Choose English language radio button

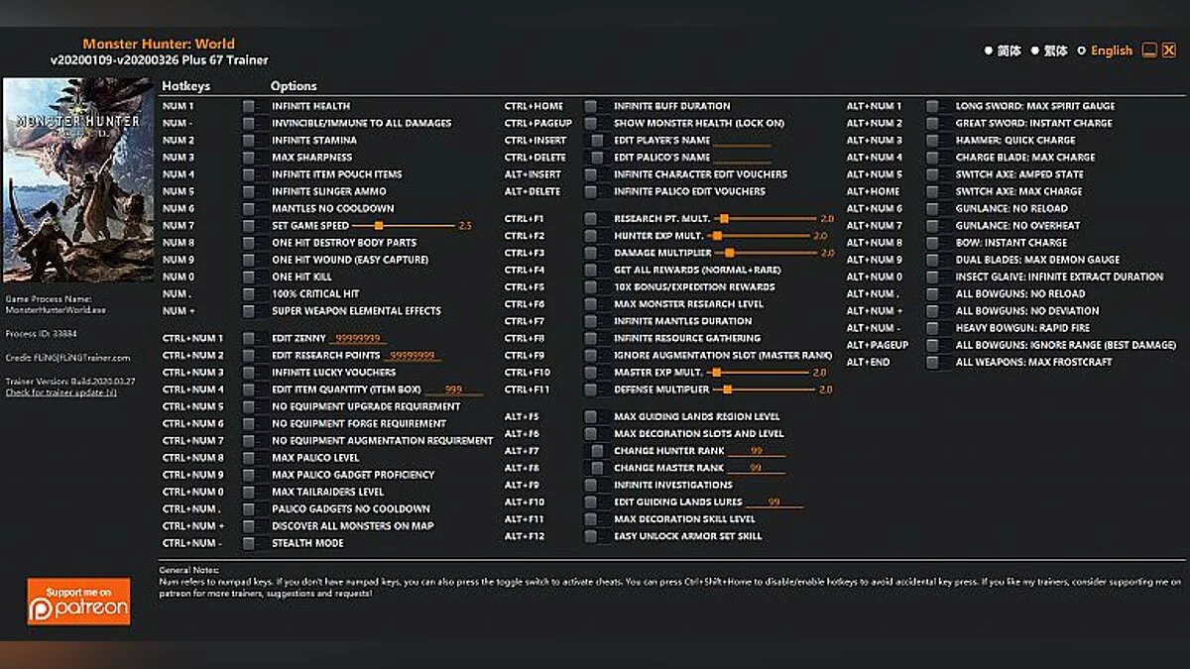pyautogui.click(x=1082, y=51)
